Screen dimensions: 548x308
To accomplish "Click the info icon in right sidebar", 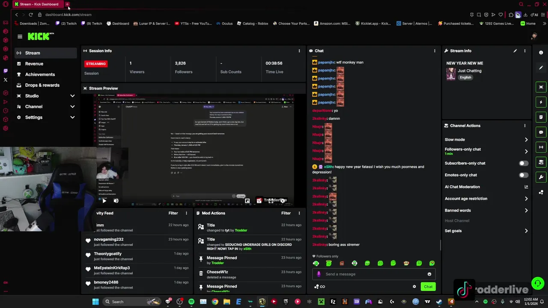I will (x=541, y=53).
